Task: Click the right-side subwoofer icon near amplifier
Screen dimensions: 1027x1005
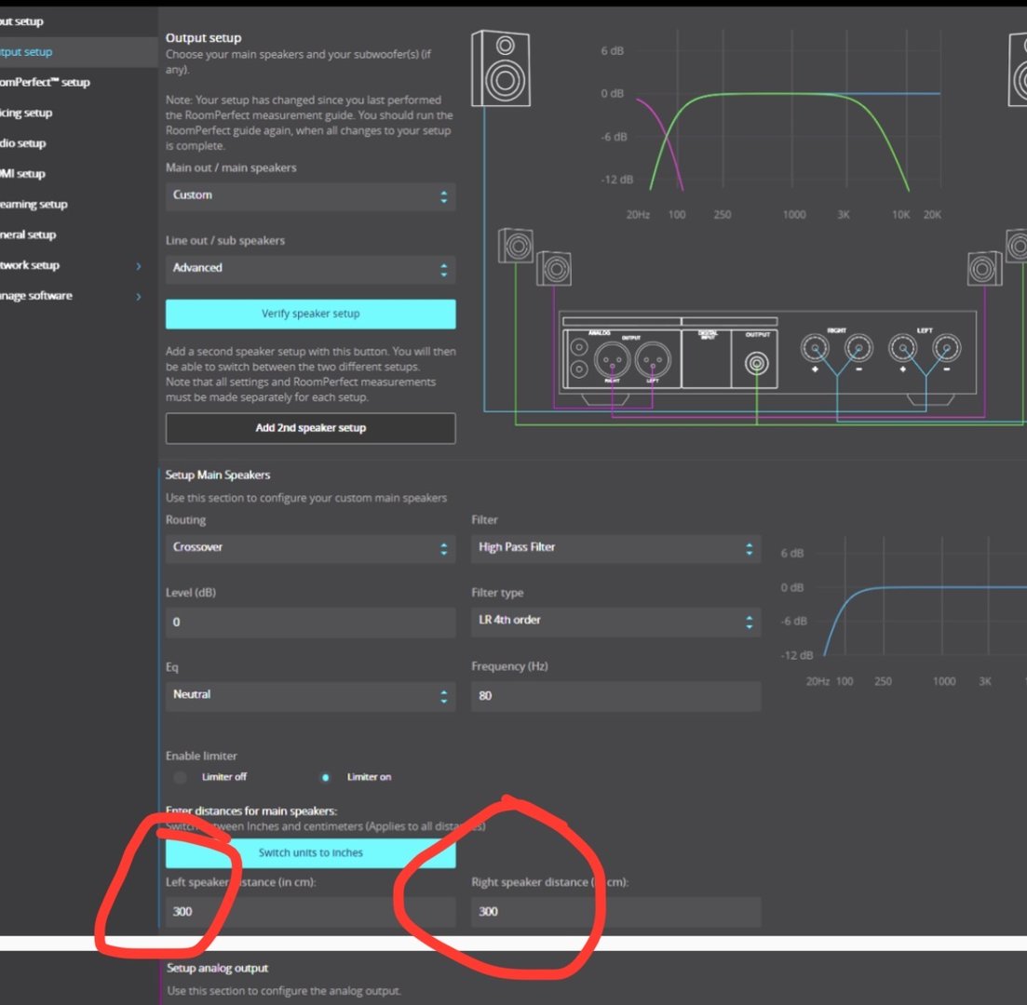Action: click(x=984, y=268)
